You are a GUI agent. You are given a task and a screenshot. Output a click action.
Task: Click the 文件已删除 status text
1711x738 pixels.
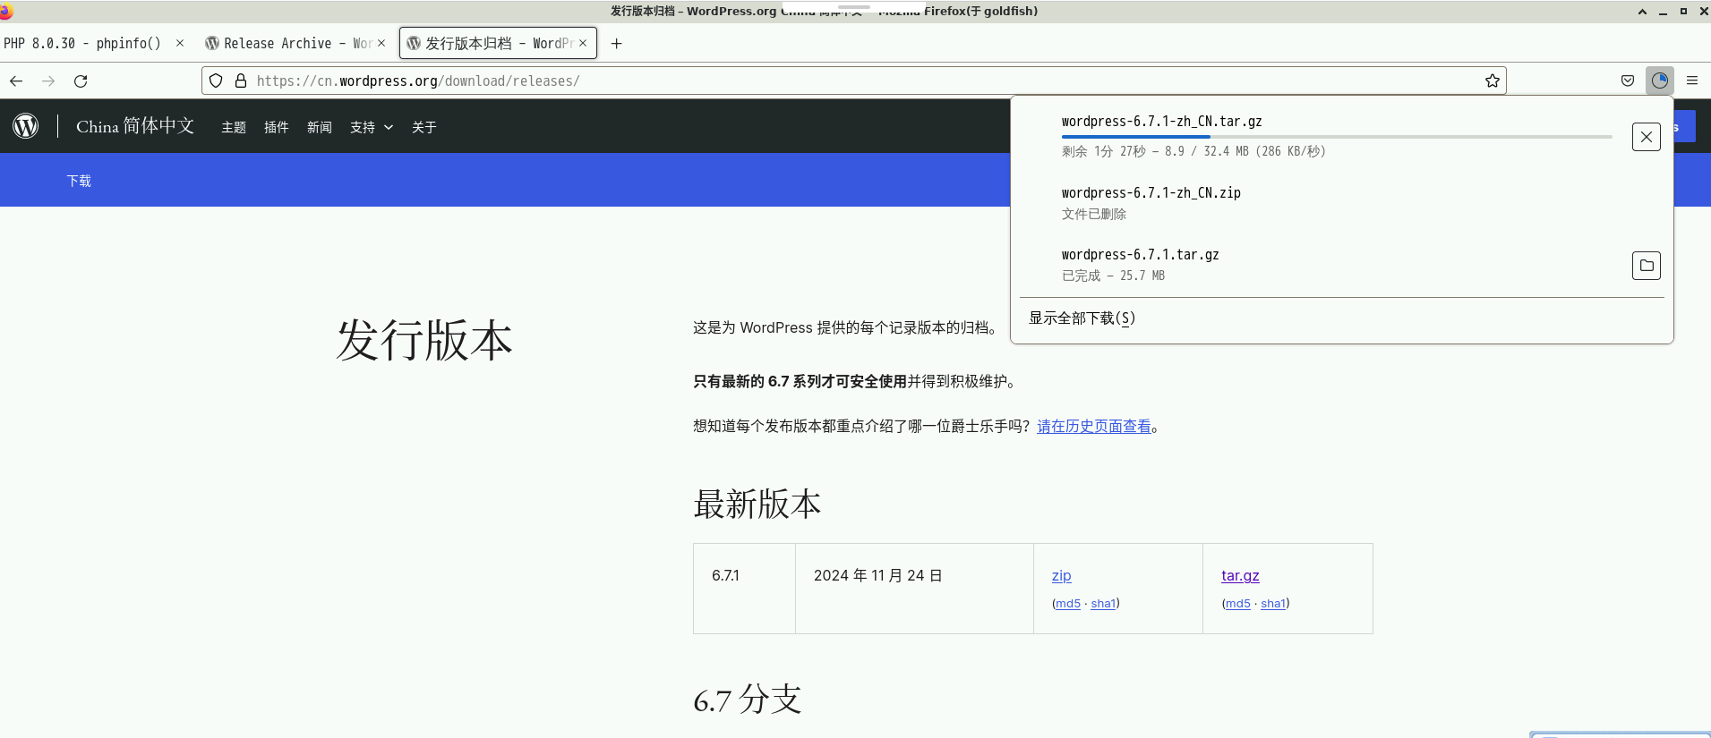(1094, 215)
